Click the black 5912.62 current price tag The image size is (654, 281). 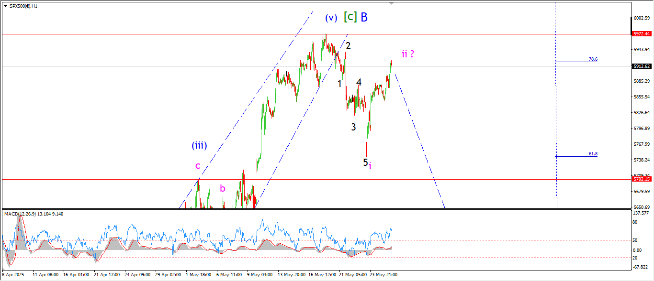coord(641,66)
